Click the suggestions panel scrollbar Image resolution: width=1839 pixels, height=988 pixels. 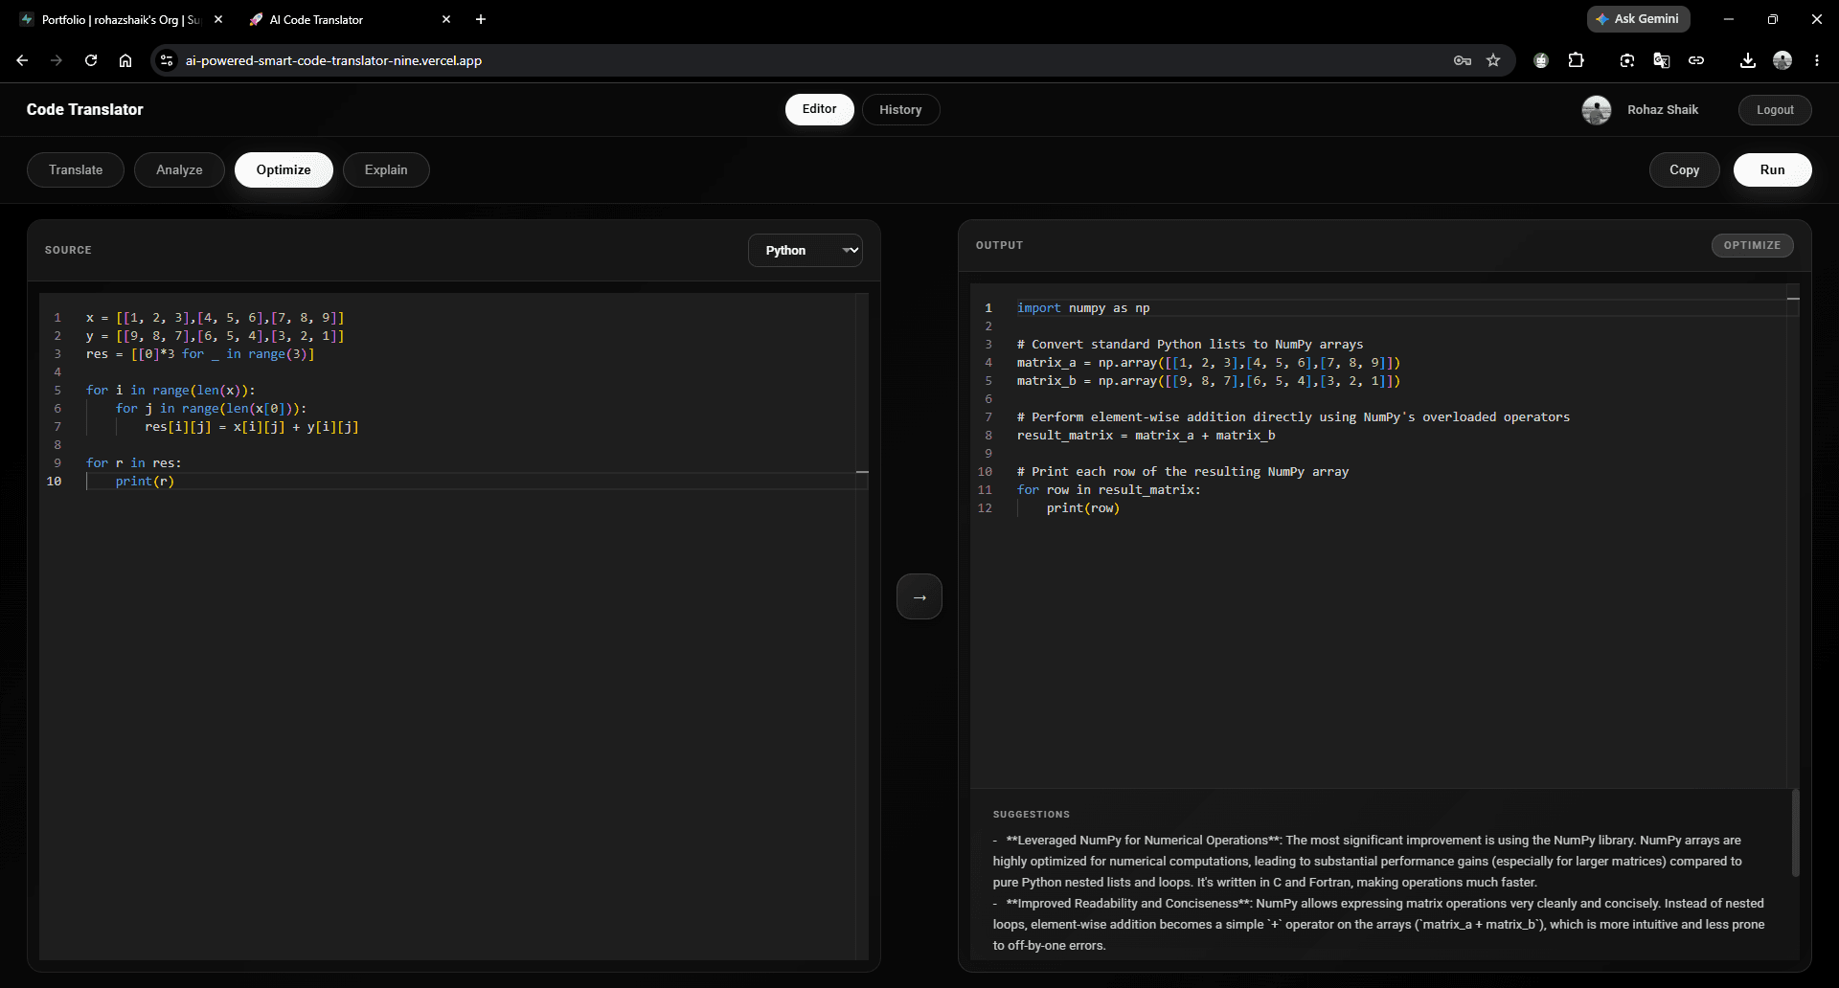pos(1795,832)
